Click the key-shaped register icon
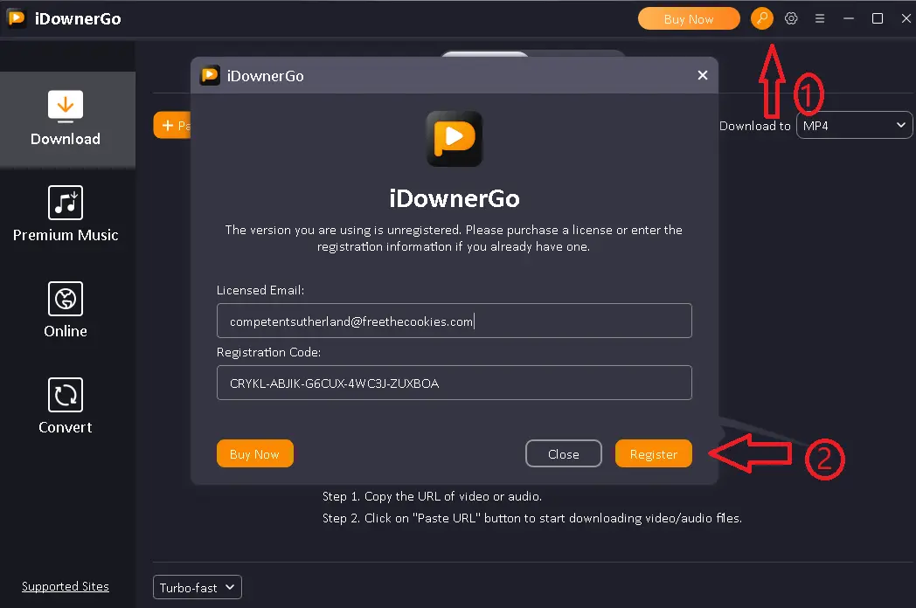This screenshot has height=608, width=916. [x=762, y=18]
